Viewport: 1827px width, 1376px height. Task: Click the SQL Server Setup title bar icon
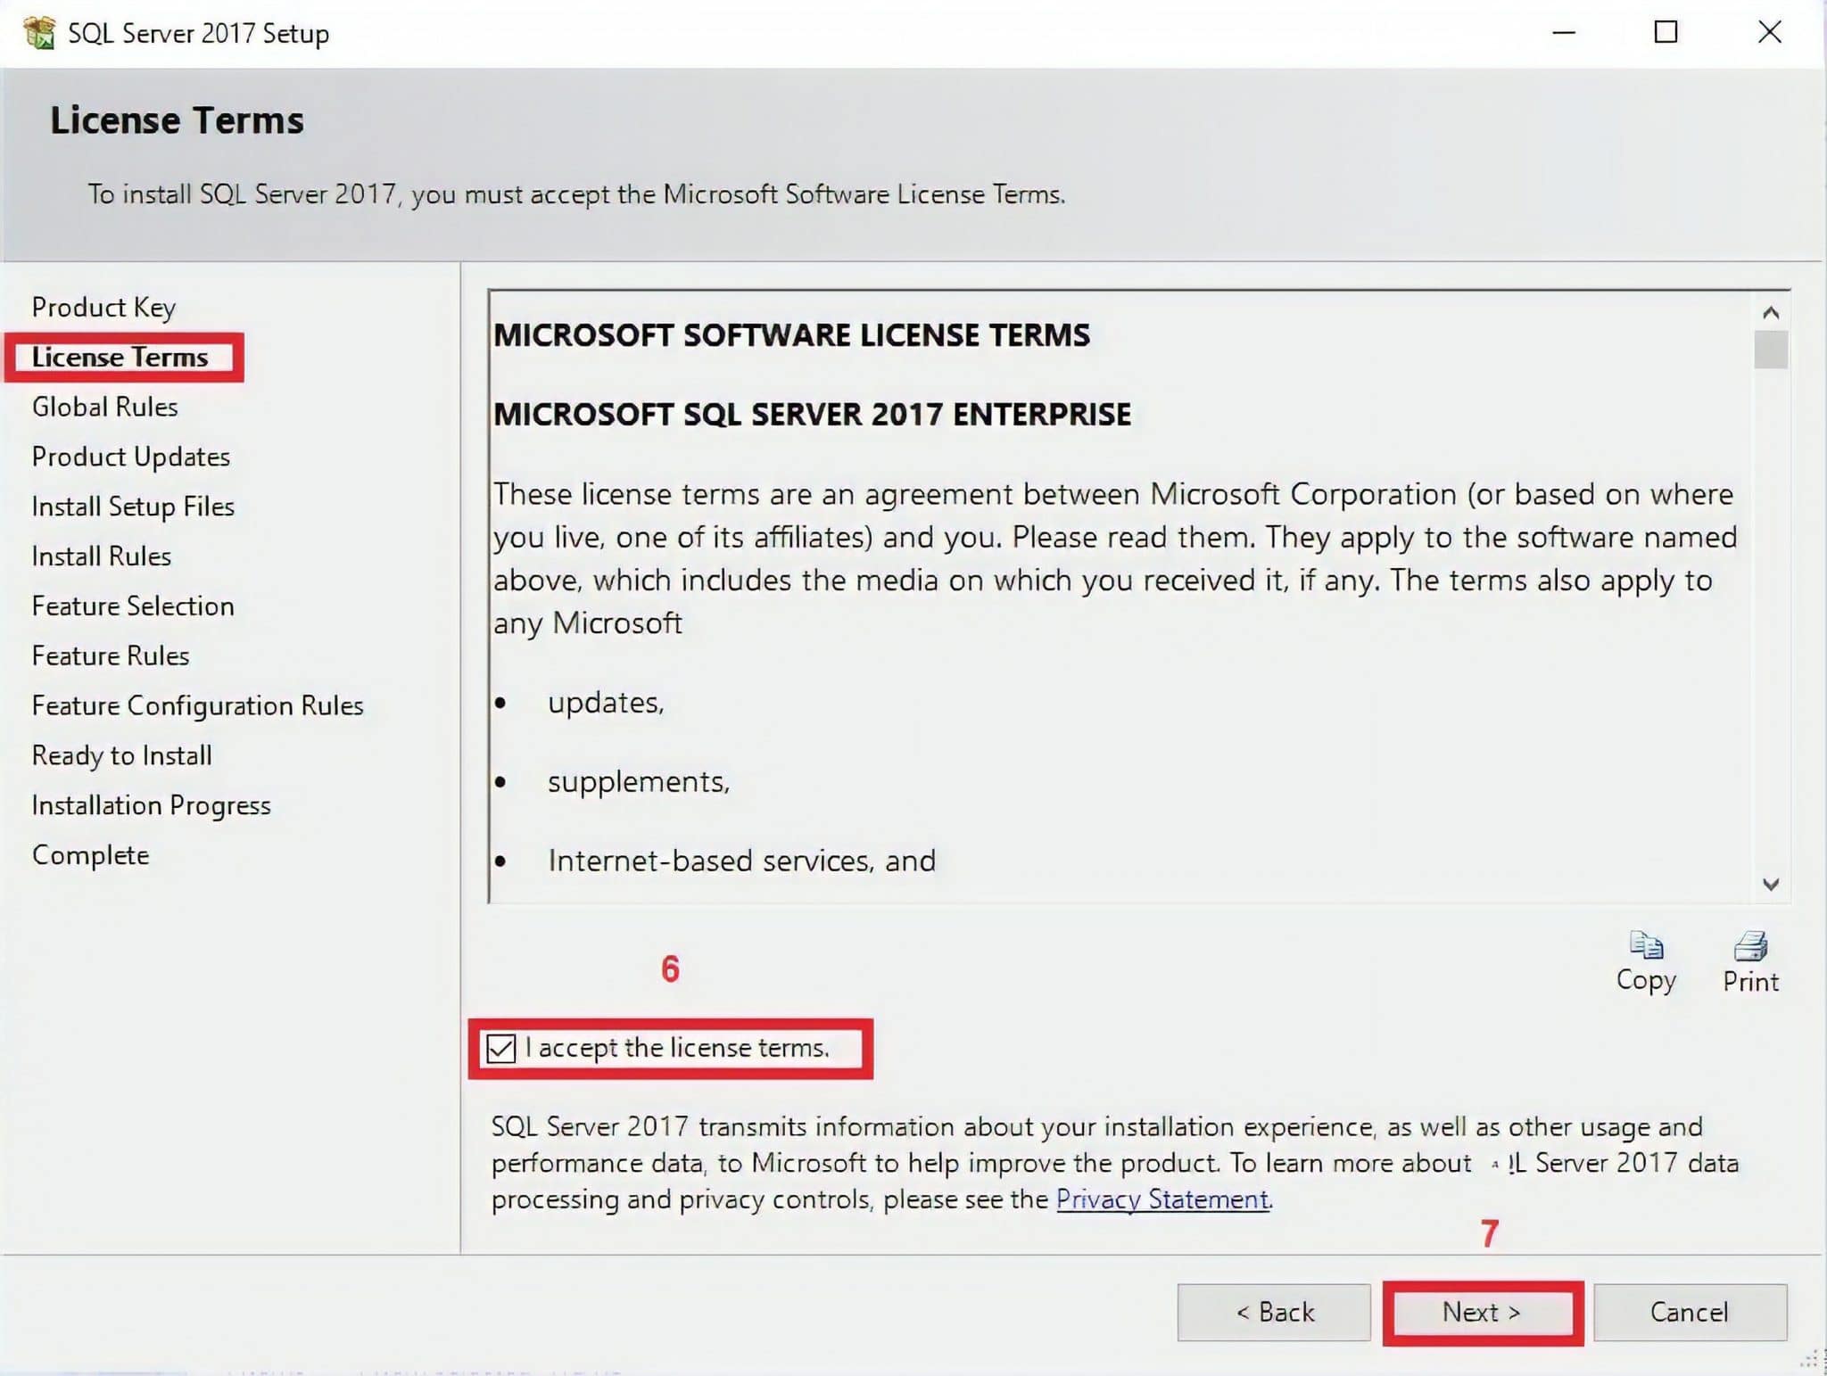click(39, 33)
